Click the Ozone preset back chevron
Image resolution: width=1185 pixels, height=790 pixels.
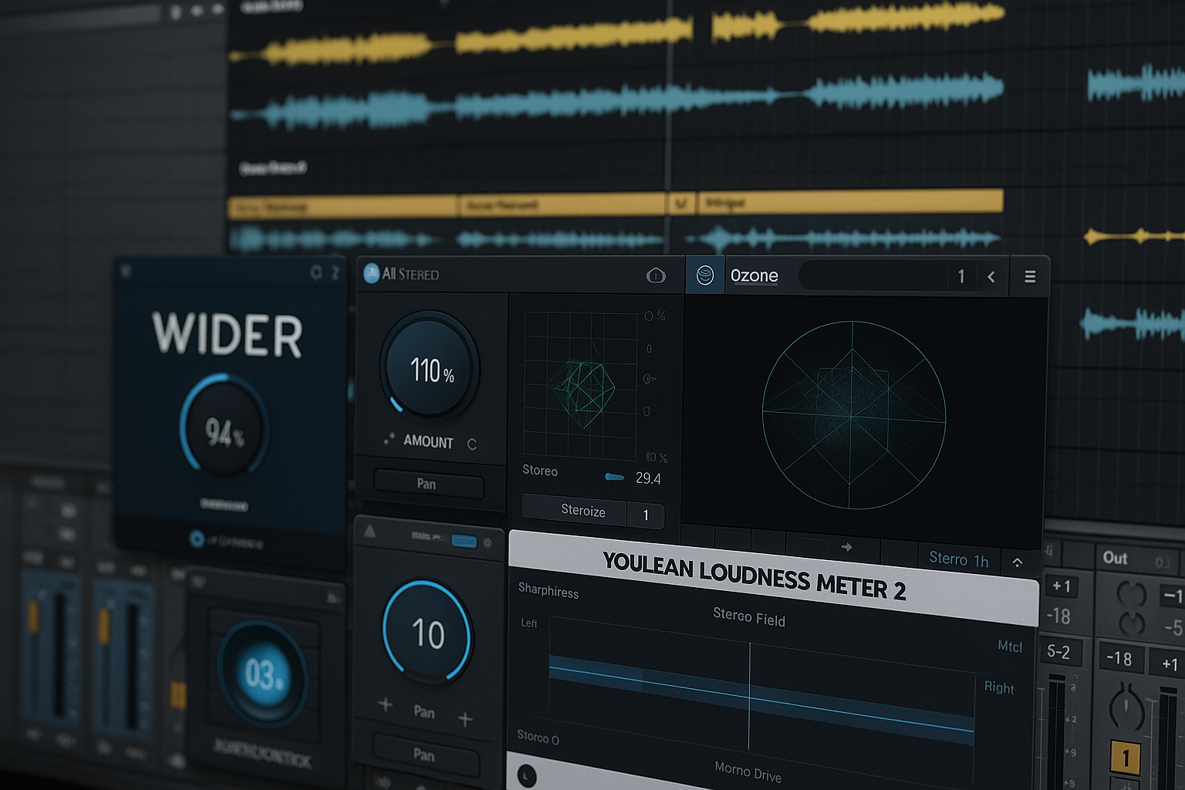point(991,276)
